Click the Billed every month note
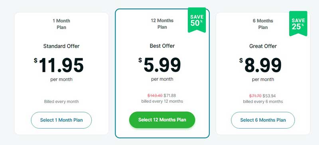Screen dimensions: 319x145 61,101
